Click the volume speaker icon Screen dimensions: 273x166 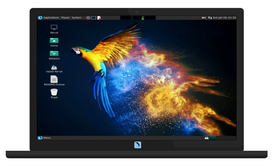204,18
